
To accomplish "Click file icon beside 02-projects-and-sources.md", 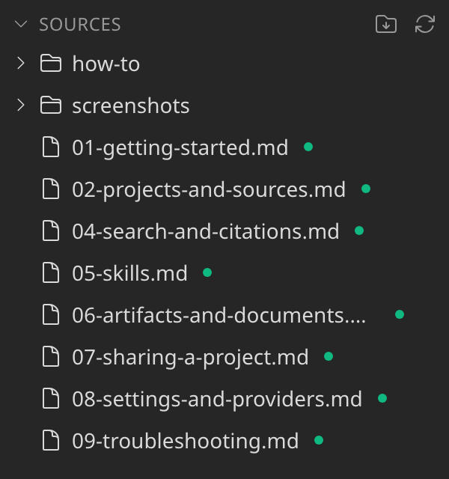I will [x=51, y=189].
